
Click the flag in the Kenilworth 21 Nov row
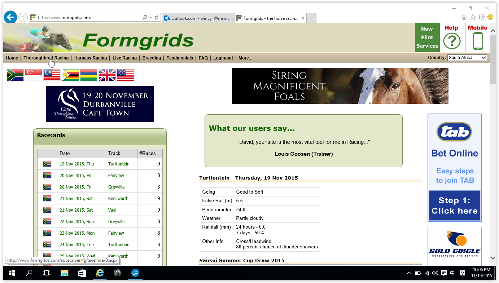47,198
